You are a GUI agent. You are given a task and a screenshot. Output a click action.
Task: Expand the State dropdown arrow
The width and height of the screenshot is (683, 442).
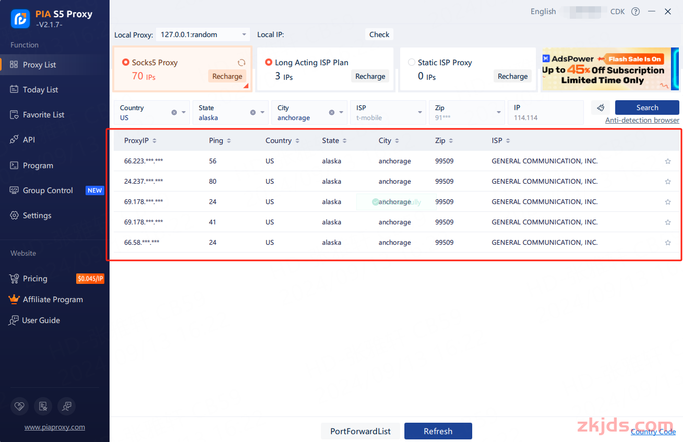[262, 112]
